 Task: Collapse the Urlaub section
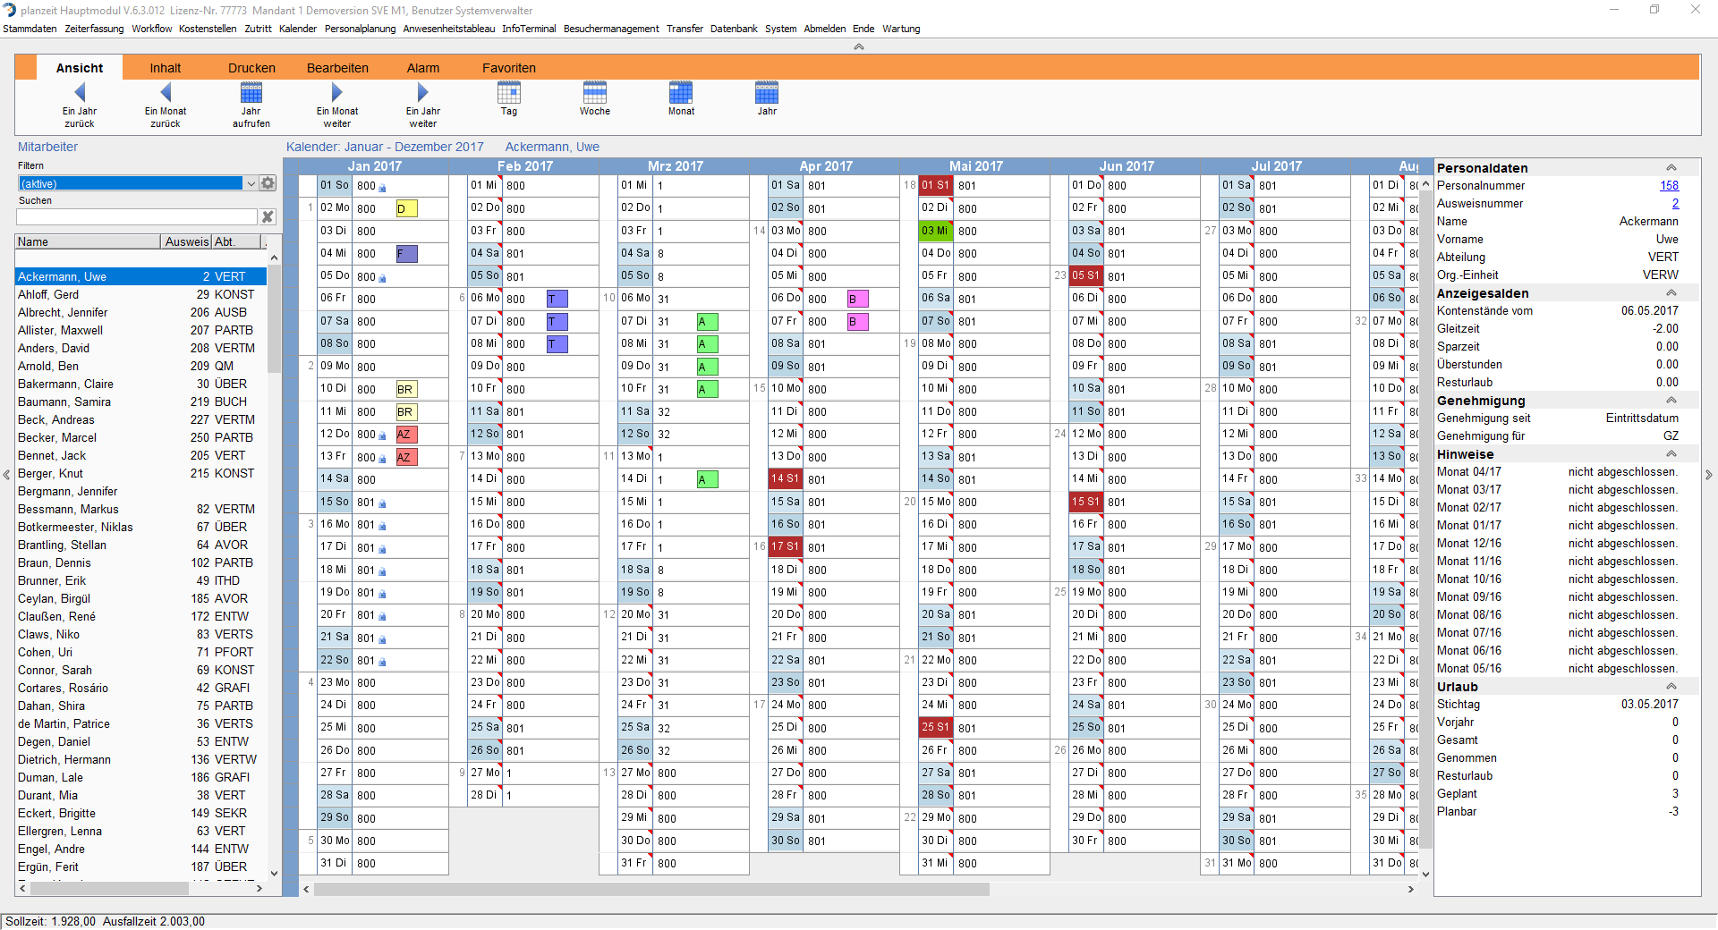click(x=1670, y=687)
